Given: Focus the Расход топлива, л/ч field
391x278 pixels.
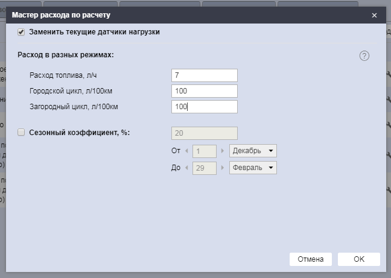Looking at the screenshot, I should click(x=204, y=75).
